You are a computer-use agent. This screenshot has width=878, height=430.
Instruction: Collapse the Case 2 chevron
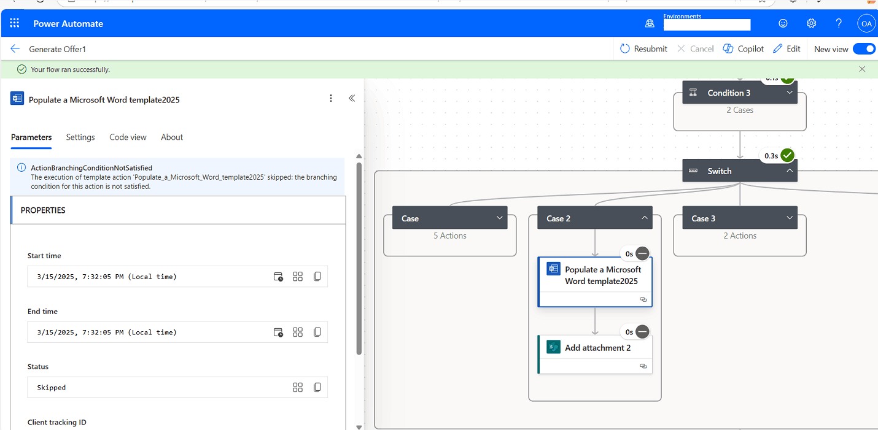point(645,218)
